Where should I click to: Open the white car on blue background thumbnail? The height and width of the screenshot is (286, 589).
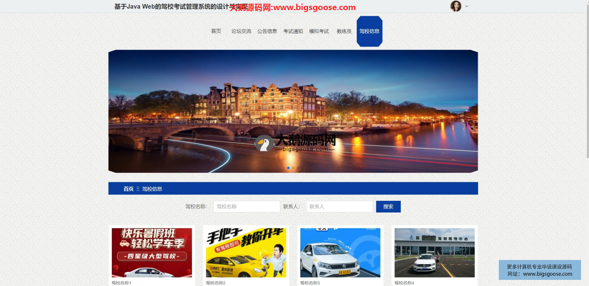[340, 253]
